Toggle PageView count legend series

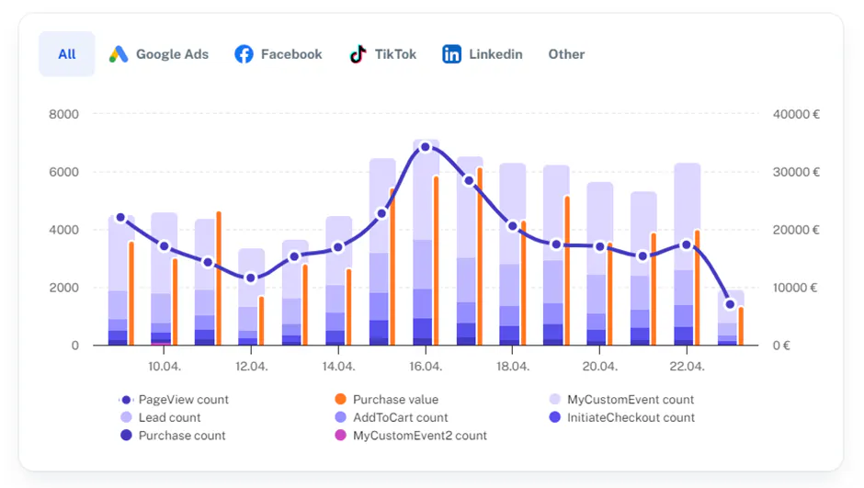[x=173, y=400]
